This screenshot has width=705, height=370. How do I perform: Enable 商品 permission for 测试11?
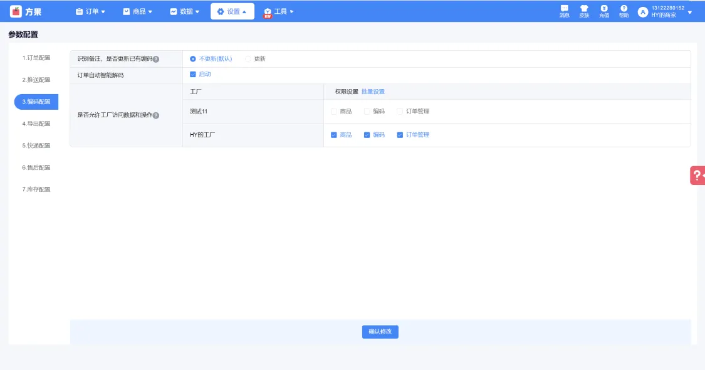[334, 112]
